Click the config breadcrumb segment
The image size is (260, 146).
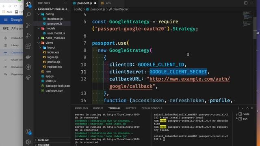(x=78, y=9)
